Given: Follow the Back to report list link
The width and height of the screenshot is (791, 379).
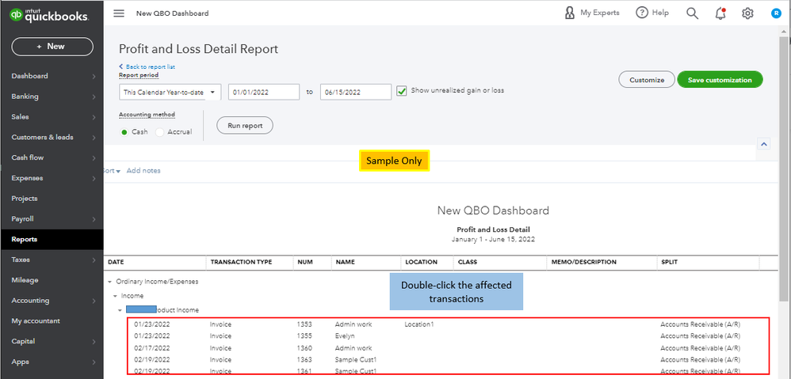Looking at the screenshot, I should coord(148,66).
